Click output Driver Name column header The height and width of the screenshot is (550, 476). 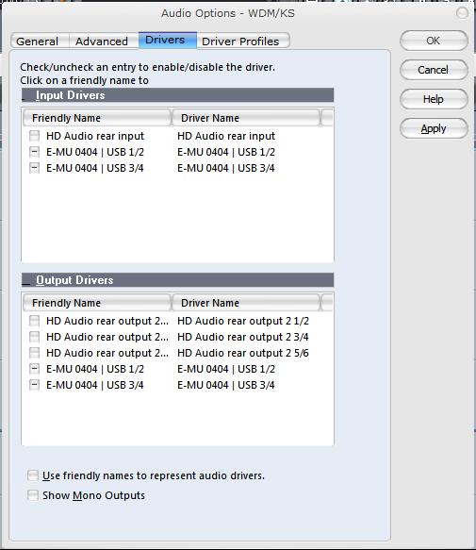tap(246, 303)
